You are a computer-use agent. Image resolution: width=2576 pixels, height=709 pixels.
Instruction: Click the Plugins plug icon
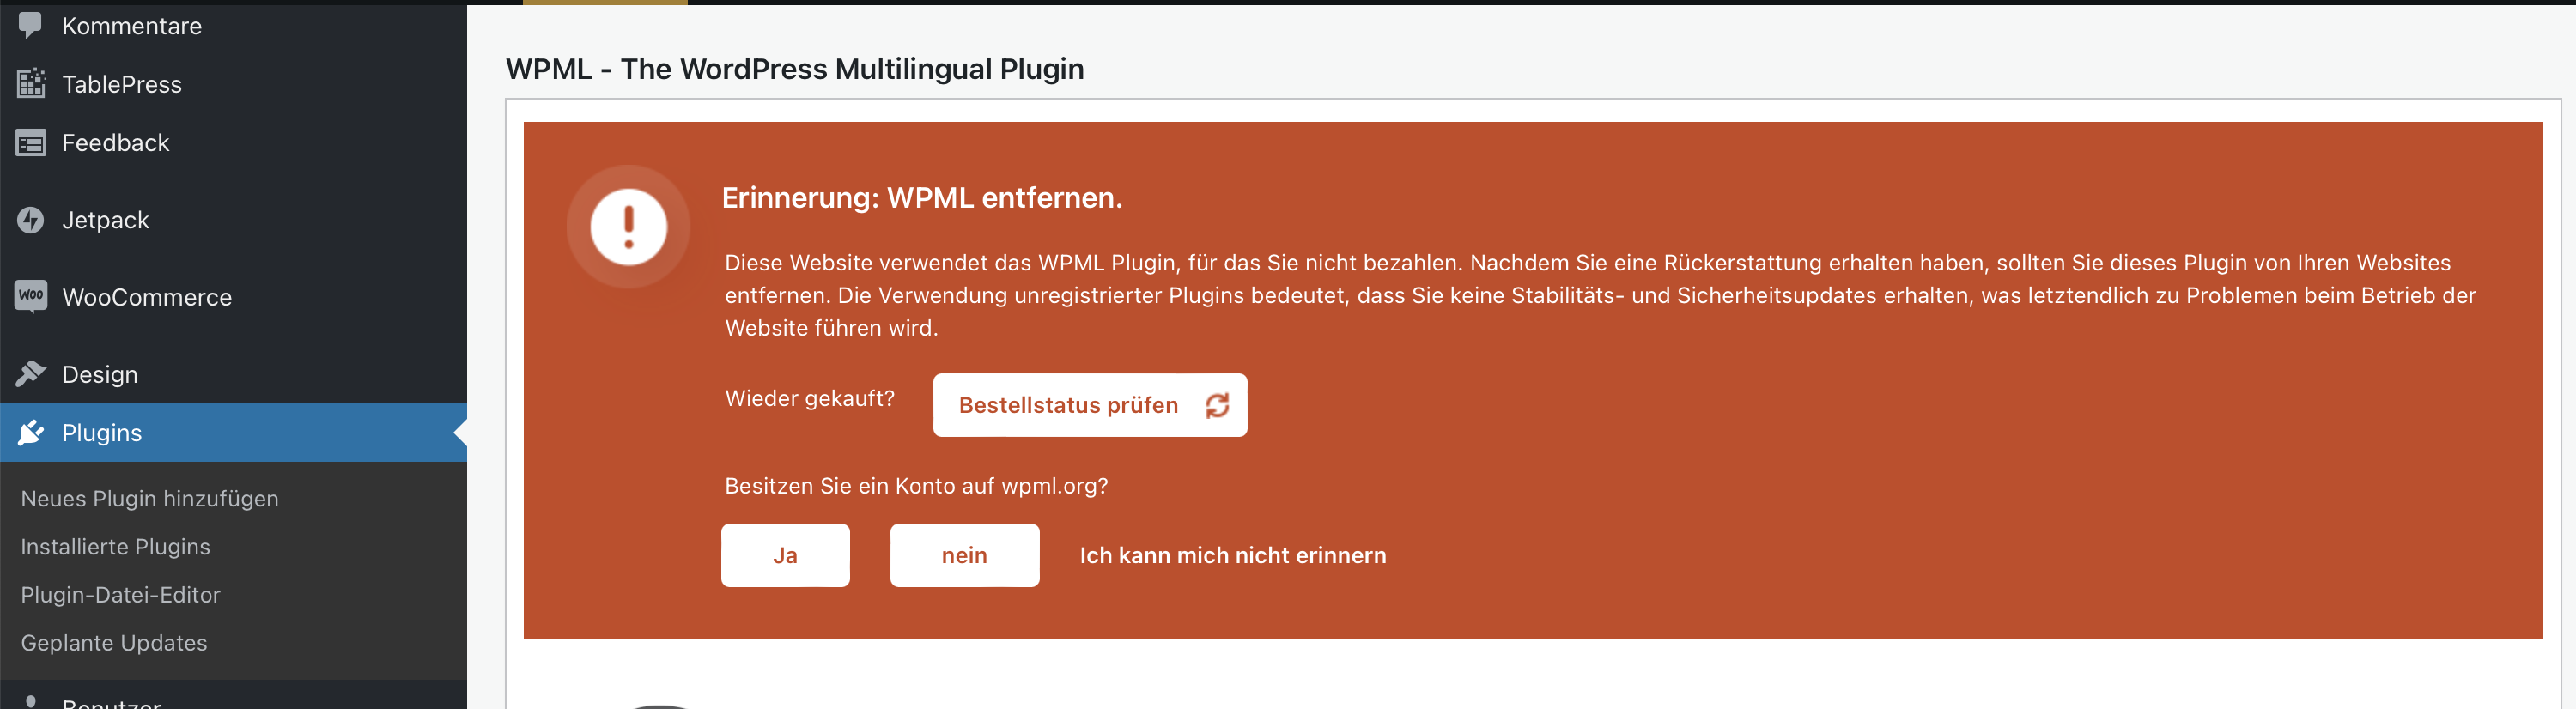pos(31,432)
